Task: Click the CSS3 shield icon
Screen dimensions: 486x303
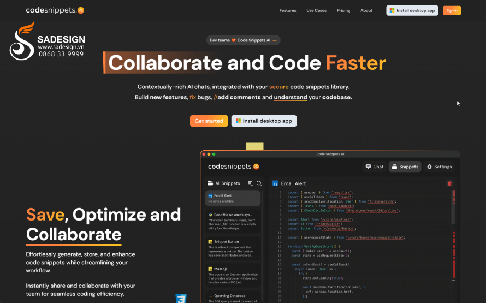Action: tap(181, 298)
